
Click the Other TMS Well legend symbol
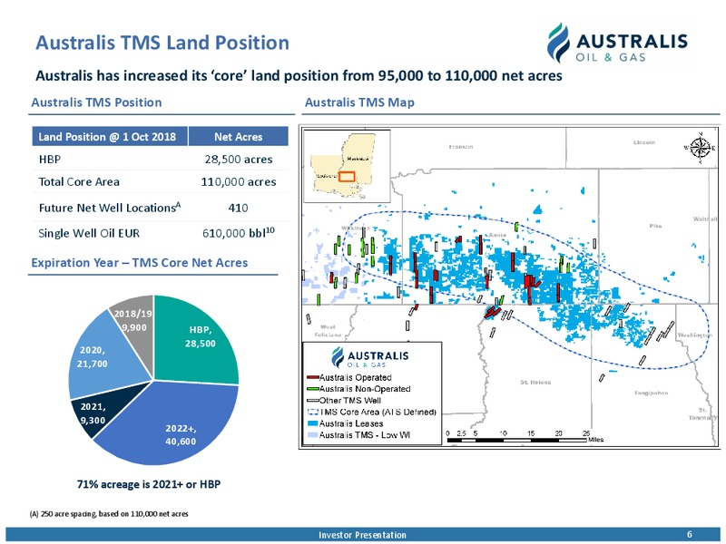point(313,401)
